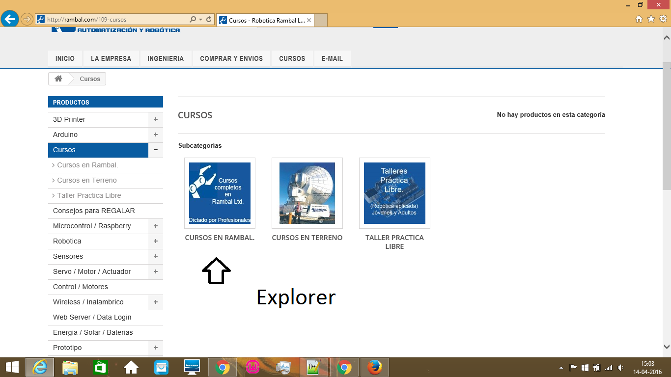
Task: Expand the Prototipo category
Action: click(x=155, y=348)
